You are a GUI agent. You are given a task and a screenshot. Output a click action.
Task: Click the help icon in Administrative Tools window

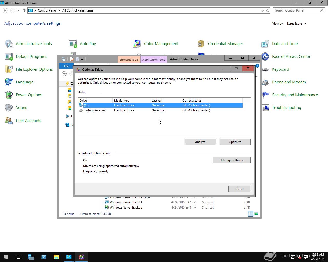point(257,66)
